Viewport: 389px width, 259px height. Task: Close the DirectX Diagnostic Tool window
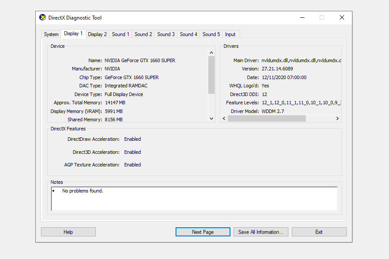(342, 17)
